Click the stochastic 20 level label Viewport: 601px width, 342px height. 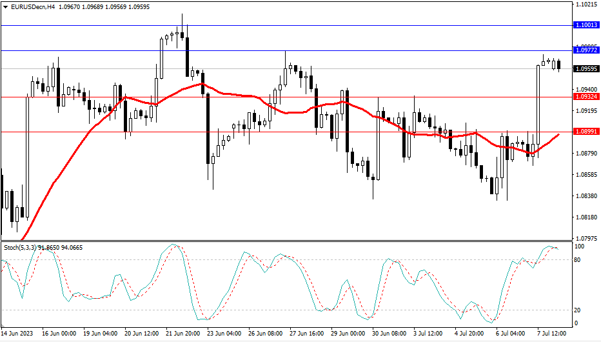tap(578, 310)
